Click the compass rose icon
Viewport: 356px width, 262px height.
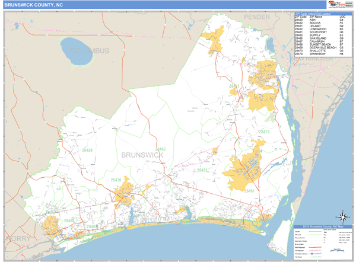(343, 216)
